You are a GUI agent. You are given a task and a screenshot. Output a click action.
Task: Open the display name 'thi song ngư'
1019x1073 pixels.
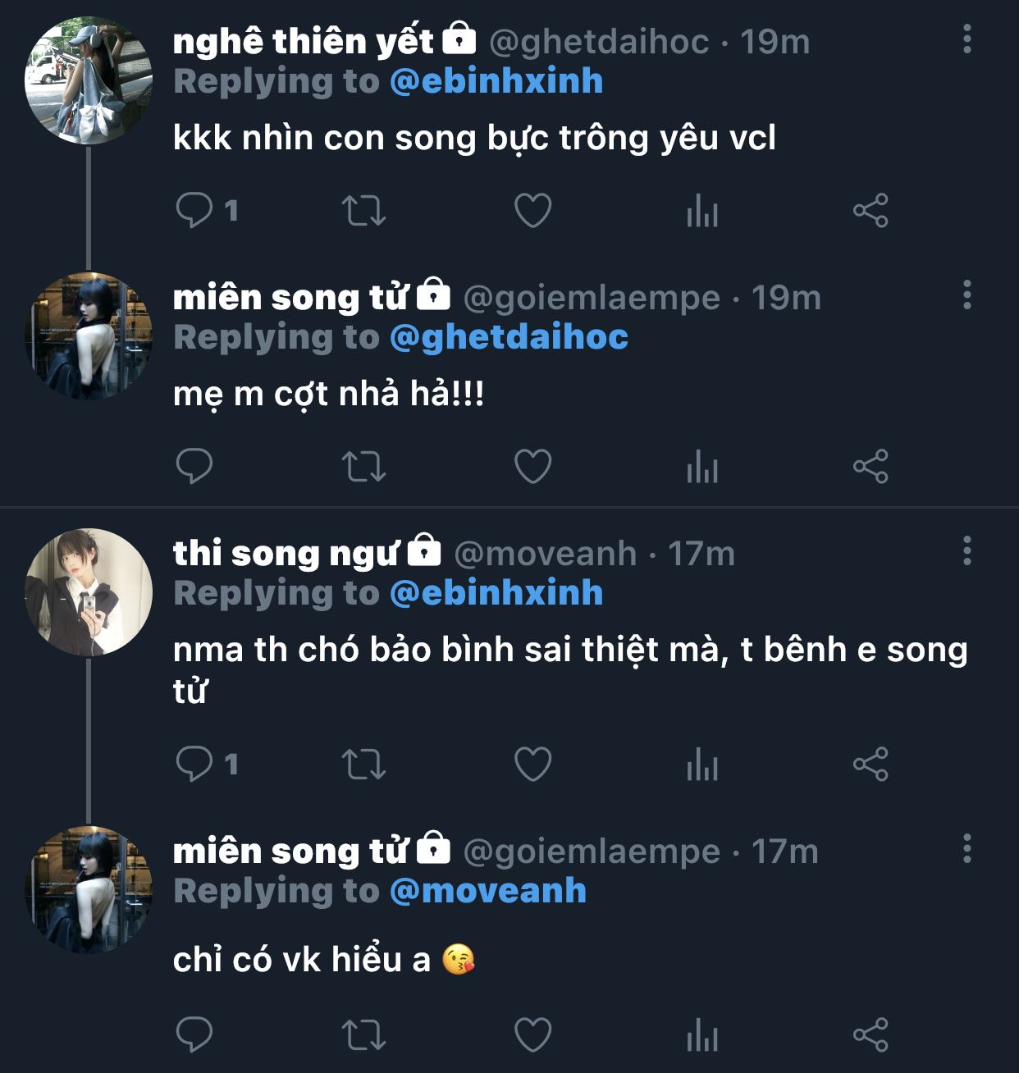tap(285, 554)
